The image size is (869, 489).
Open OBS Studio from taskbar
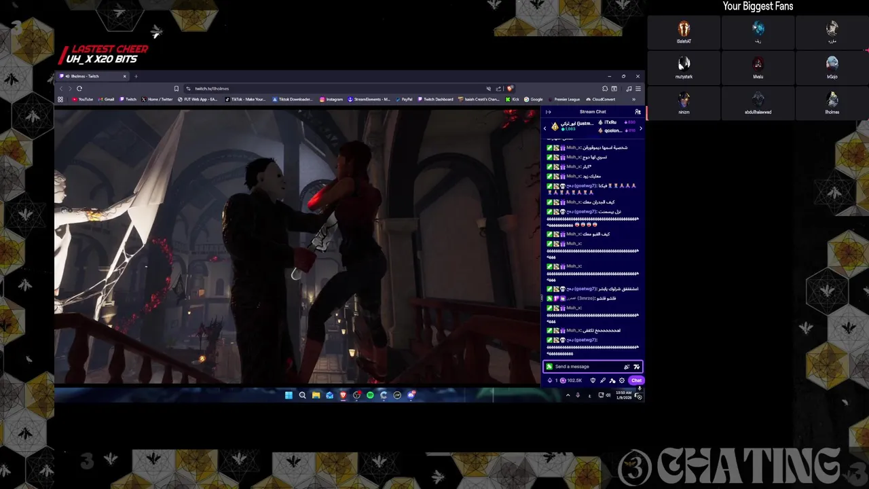pos(356,395)
